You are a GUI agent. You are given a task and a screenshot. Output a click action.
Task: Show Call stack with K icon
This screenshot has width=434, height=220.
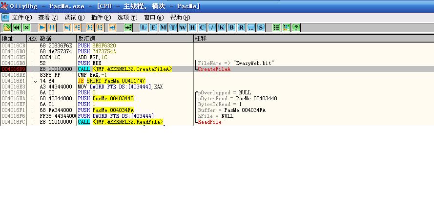[222, 27]
